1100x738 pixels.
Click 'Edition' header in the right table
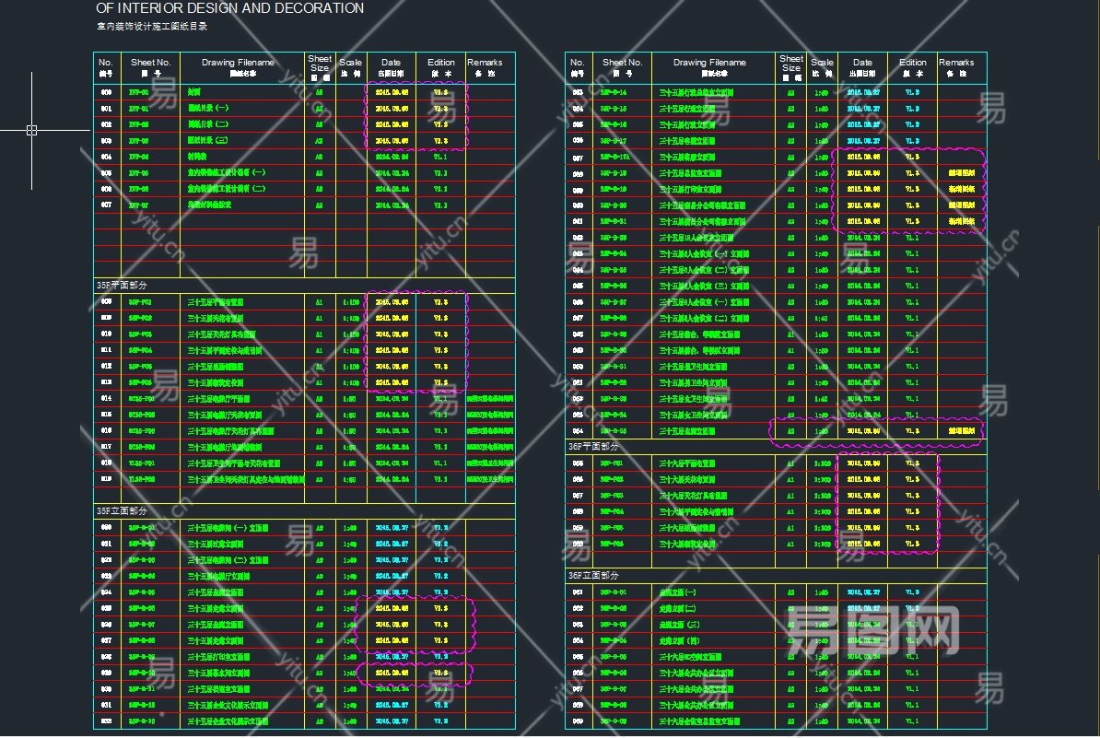912,67
